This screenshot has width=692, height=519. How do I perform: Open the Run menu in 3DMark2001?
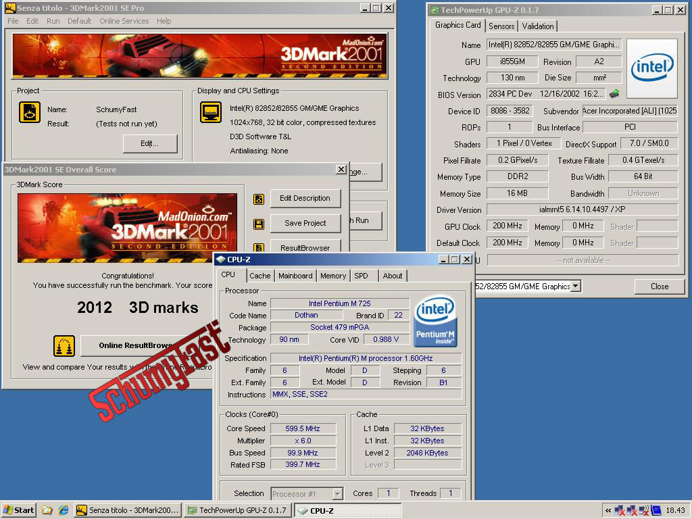pyautogui.click(x=53, y=21)
